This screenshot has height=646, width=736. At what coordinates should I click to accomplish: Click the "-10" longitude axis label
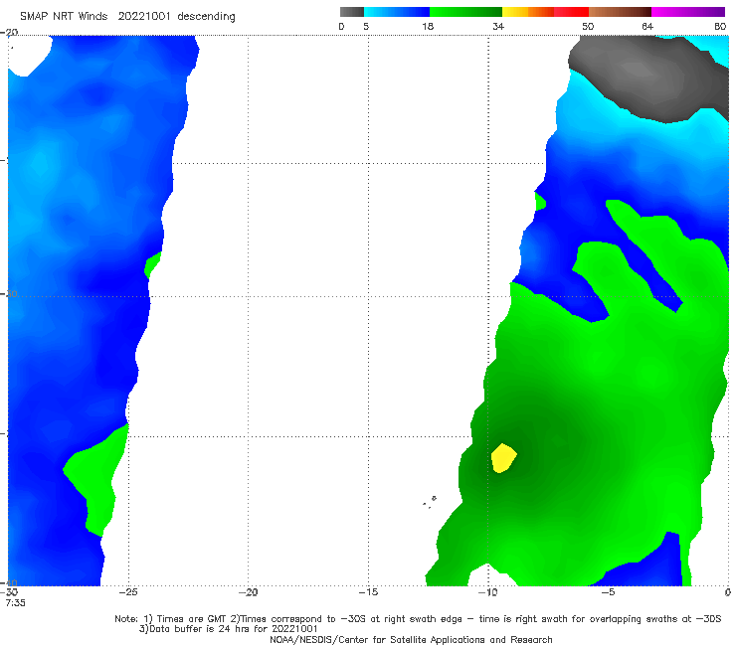coord(487,592)
